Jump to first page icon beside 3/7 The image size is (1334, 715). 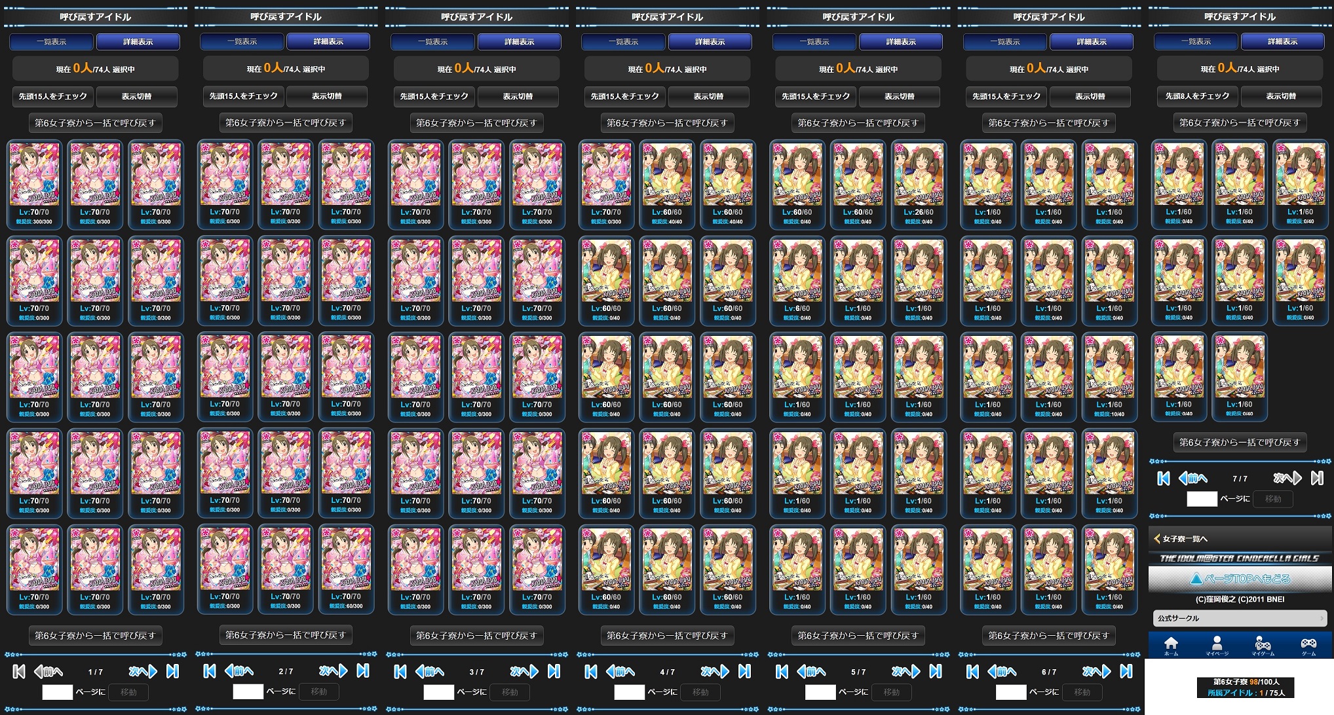(x=400, y=671)
